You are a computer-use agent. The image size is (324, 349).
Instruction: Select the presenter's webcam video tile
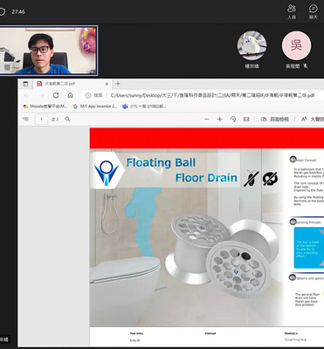[48, 51]
